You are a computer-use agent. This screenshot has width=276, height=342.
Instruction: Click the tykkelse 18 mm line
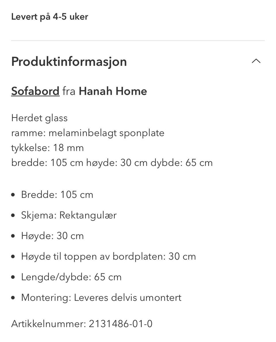47,148
